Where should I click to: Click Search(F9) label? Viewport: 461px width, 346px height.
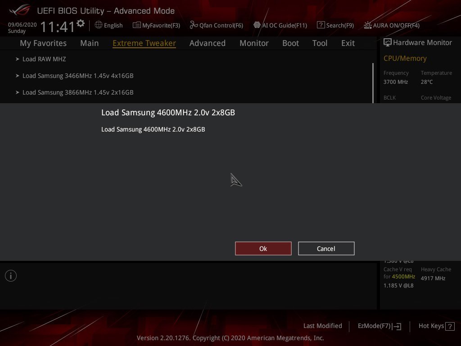click(340, 26)
